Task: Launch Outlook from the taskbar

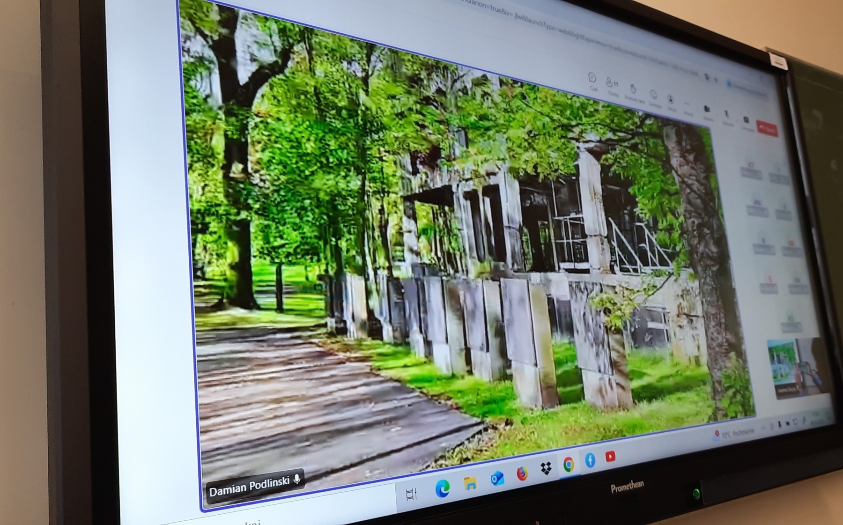Action: (x=497, y=478)
